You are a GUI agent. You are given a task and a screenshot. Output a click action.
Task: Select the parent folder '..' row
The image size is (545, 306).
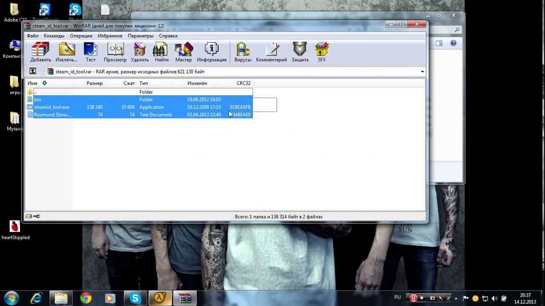[140, 92]
